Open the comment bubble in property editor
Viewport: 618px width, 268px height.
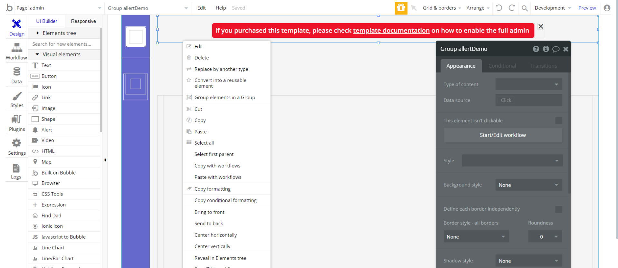click(556, 49)
